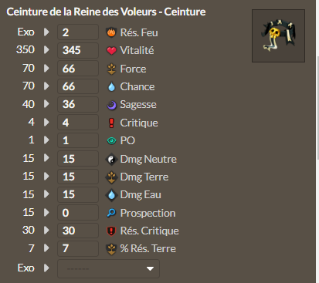The width and height of the screenshot is (319, 283).
Task: Click the Chance water drop icon
Action: click(111, 87)
